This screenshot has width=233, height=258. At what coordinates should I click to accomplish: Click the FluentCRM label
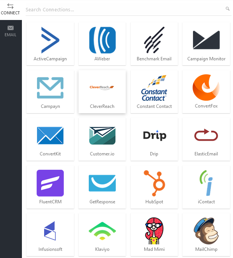pos(51,202)
